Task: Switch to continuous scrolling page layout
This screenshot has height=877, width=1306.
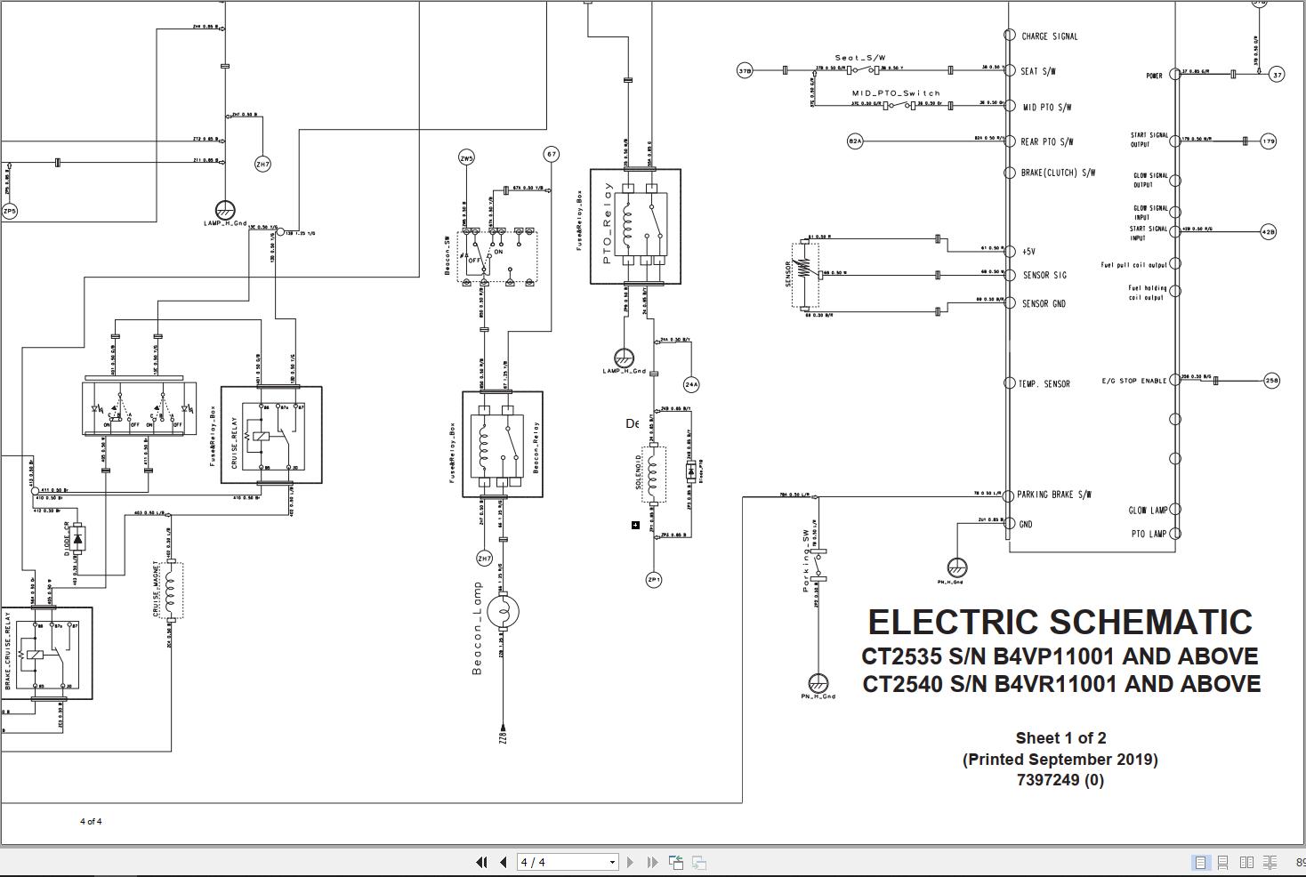Action: tap(1223, 862)
